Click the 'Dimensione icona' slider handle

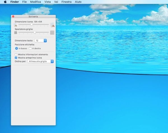[x=32, y=25]
